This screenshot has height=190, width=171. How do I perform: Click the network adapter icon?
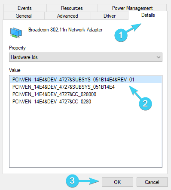(16, 33)
